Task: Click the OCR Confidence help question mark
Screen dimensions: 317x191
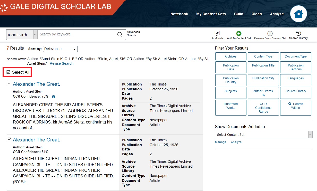Action: pos(53,96)
